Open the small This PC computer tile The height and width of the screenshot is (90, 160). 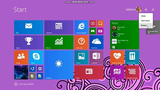point(32,69)
